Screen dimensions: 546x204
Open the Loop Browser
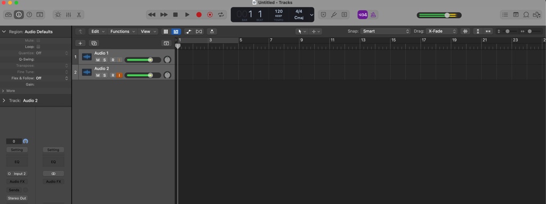526,14
